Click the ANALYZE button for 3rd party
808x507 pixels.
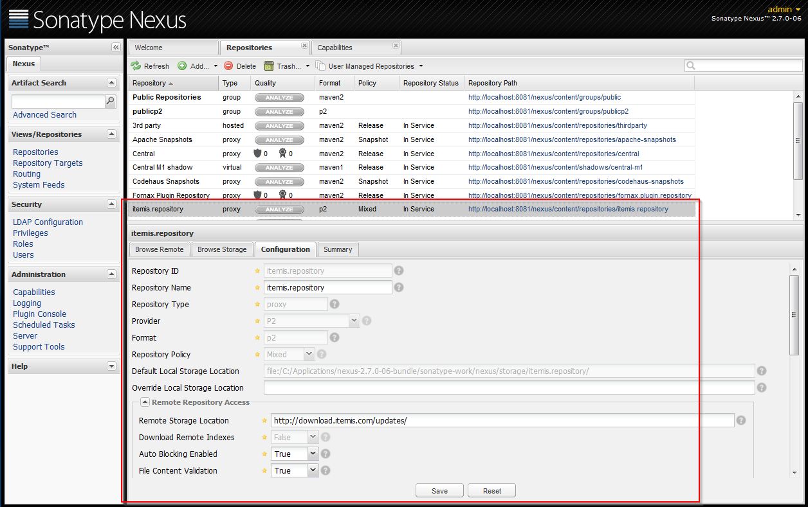pyautogui.click(x=279, y=126)
